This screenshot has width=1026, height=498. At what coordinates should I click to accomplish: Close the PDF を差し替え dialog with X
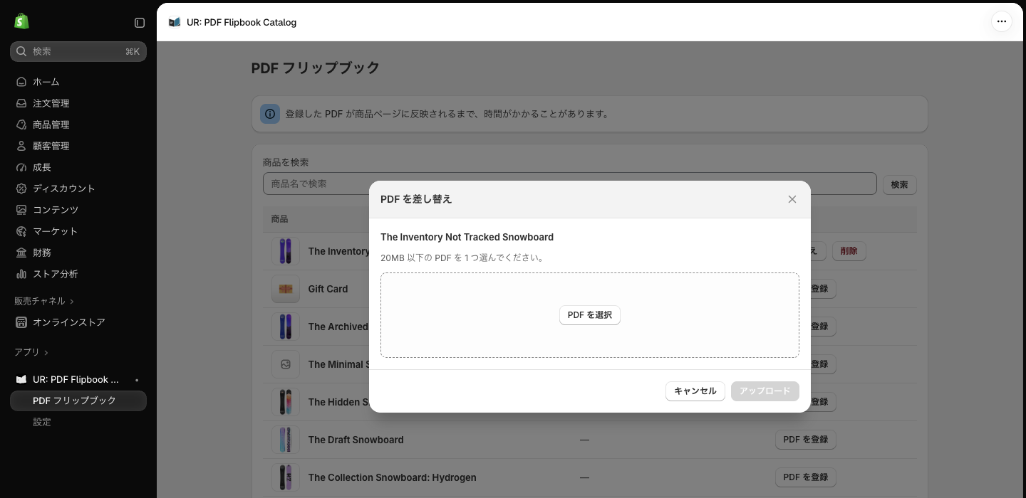point(792,199)
